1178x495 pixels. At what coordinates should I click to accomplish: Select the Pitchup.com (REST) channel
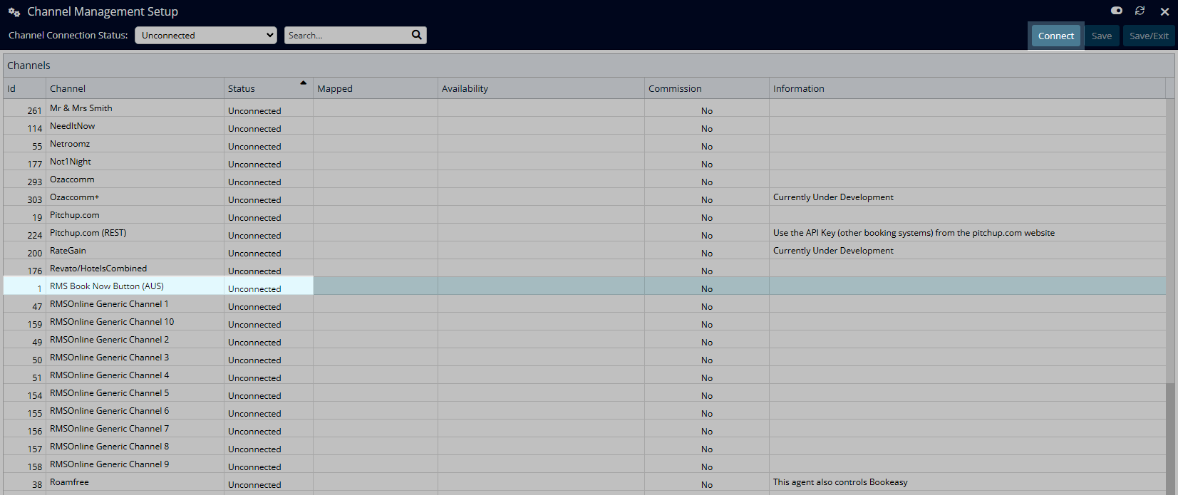click(88, 233)
